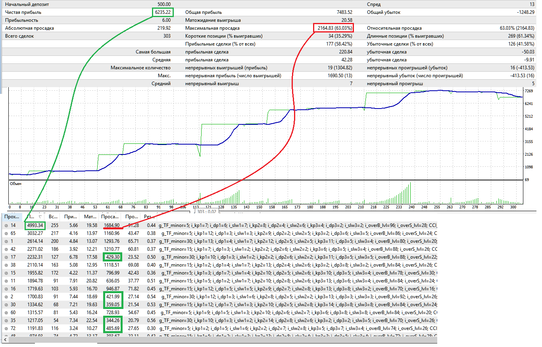Screen dimensions: 542x347
Task: Click the 'Проса...' drawdown column header
Action: [x=110, y=217]
